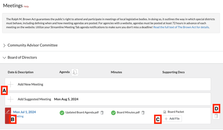The image size is (223, 130).
Task: Click plus icon for Add Suggested Meeting
Action: [10, 99]
